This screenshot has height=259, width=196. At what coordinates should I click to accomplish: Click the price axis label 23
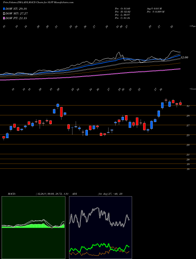[188, 145]
